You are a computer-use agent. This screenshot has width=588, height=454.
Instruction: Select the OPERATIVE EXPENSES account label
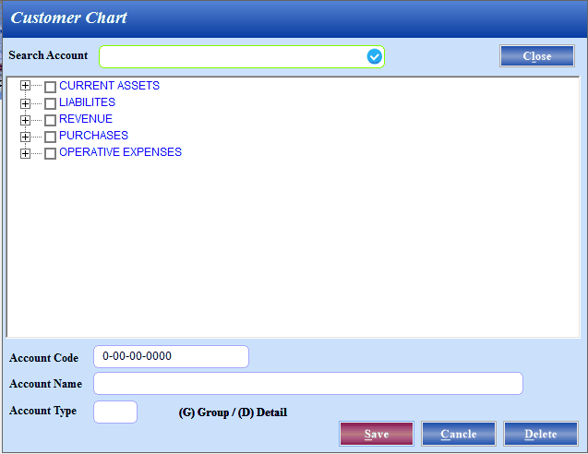(x=120, y=152)
